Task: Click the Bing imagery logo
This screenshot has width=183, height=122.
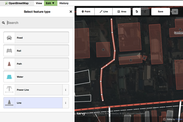Action: point(81,113)
